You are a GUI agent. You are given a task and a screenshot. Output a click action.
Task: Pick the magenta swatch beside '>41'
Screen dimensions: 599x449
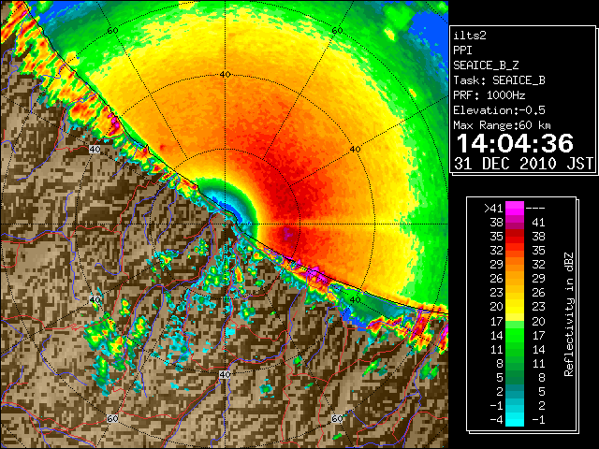point(515,208)
